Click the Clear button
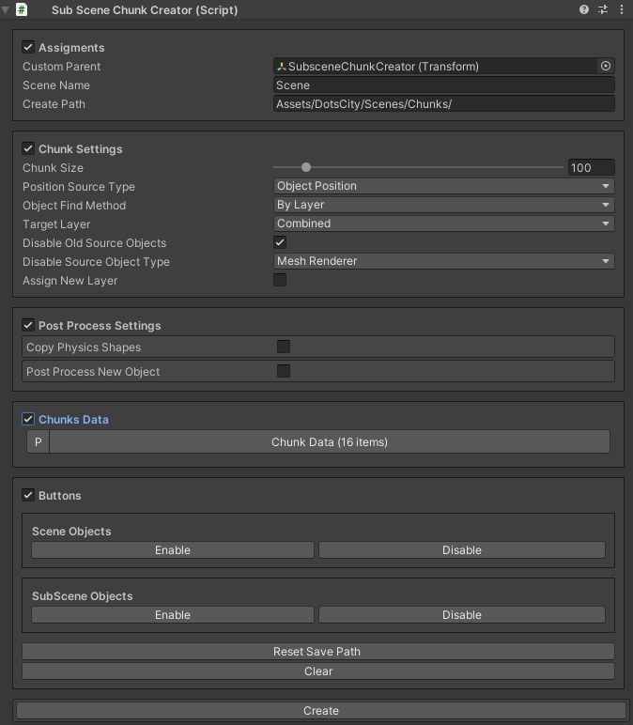The height and width of the screenshot is (725, 633). tap(318, 671)
